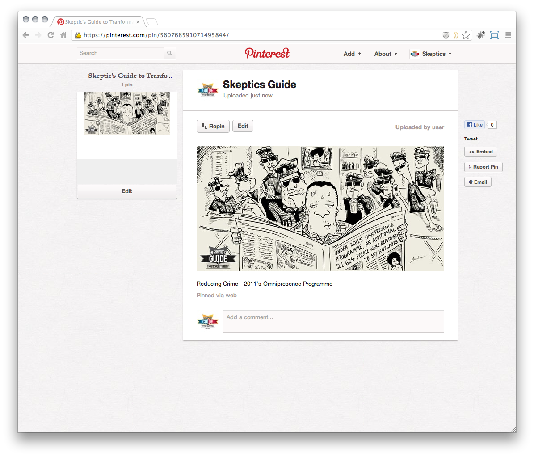Expand the Add dropdown menu

352,54
